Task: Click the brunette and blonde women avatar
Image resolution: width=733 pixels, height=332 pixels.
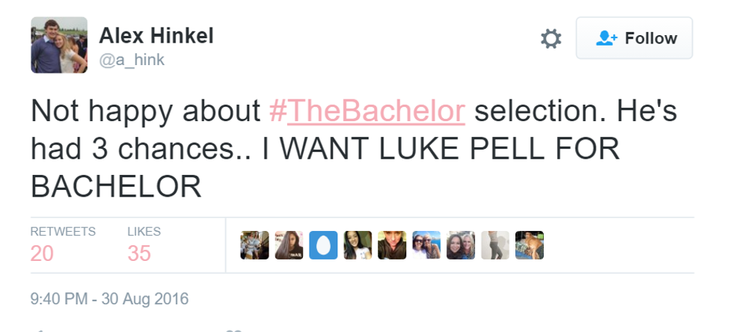Action: click(x=461, y=245)
